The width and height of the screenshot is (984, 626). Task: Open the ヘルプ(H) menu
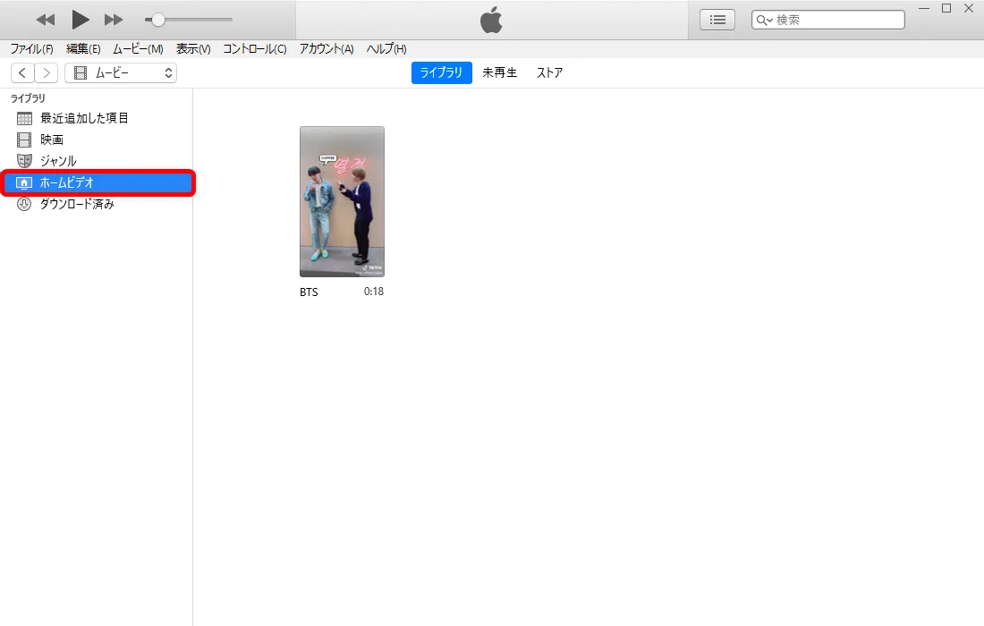[x=386, y=49]
